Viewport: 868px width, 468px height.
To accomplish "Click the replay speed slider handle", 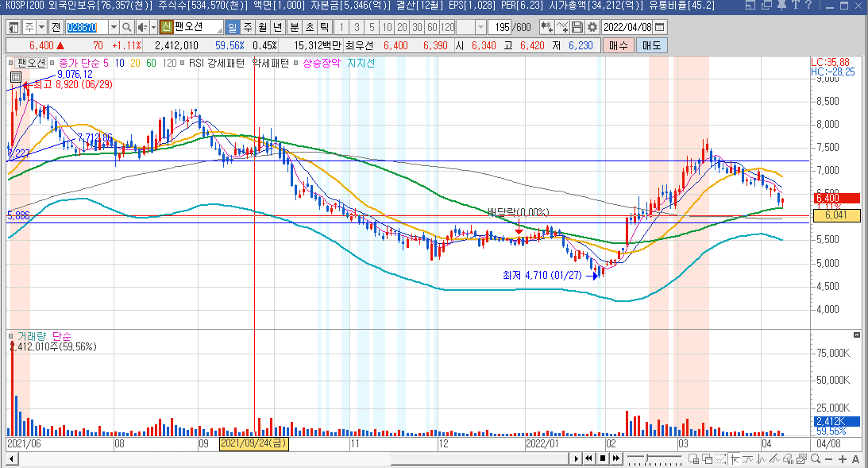I will click(646, 458).
